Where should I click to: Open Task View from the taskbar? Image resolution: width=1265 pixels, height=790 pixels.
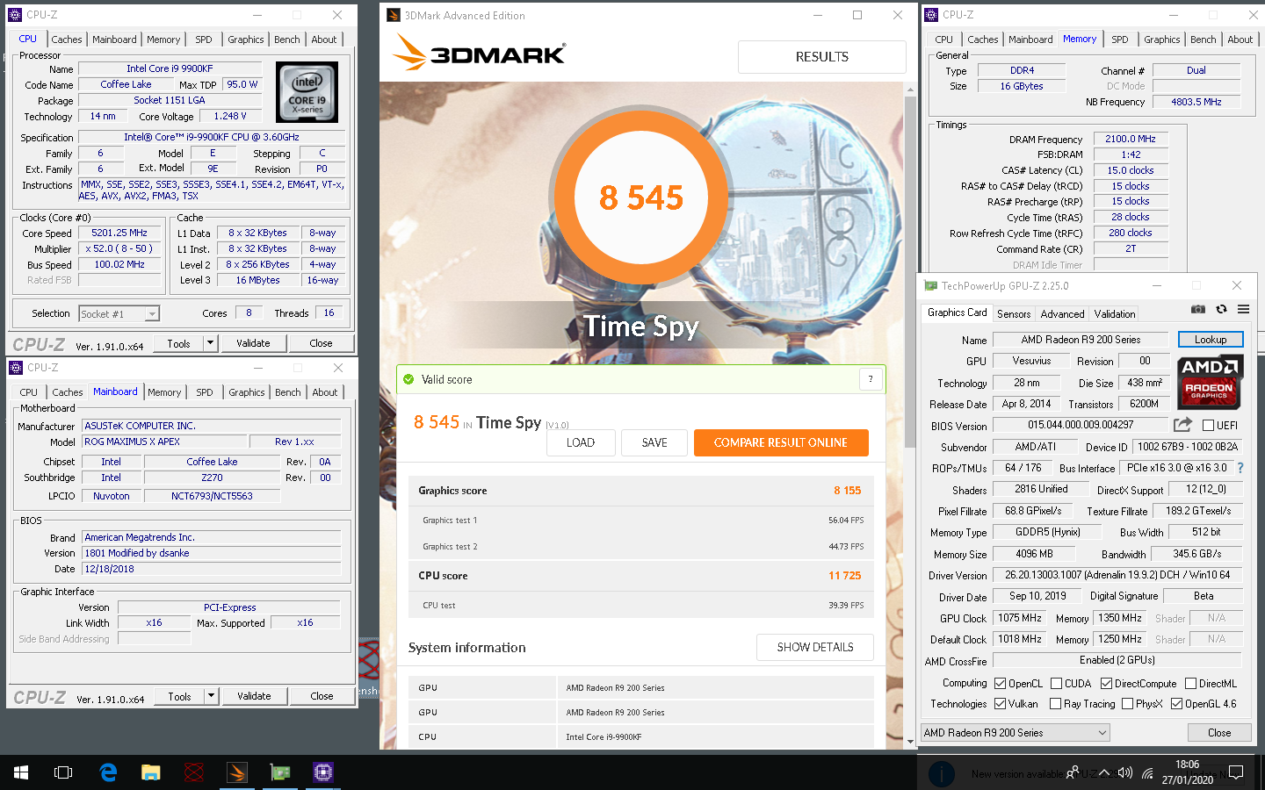pos(63,772)
